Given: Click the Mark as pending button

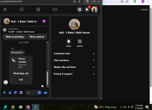Looking at the screenshot, I should [15, 37].
